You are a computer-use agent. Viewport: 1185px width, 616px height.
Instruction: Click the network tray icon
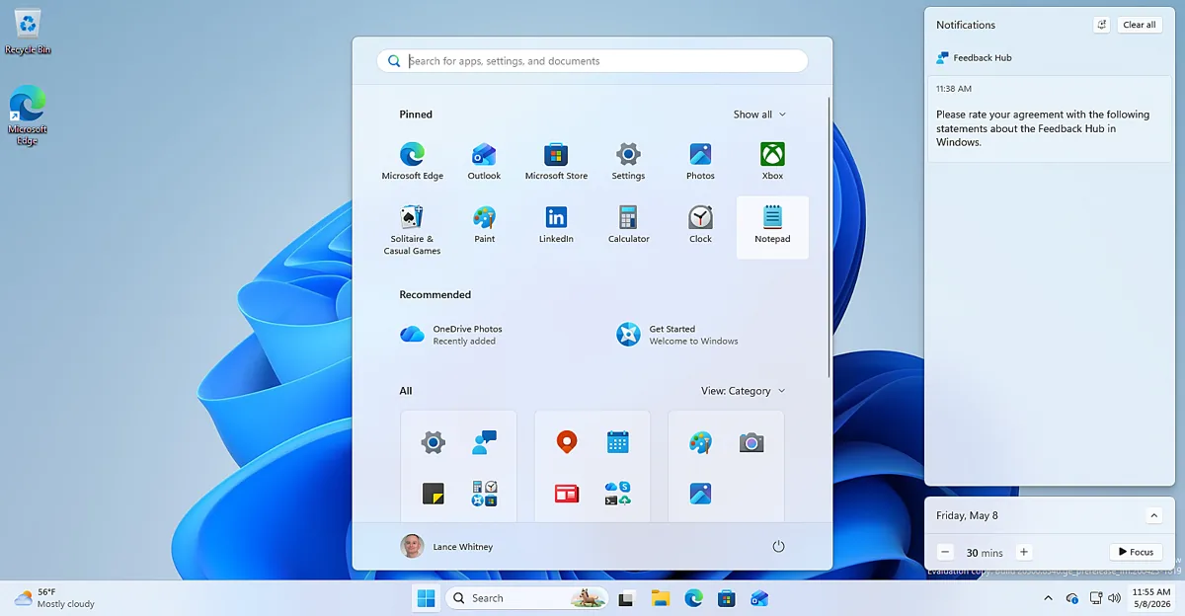coord(1095,598)
